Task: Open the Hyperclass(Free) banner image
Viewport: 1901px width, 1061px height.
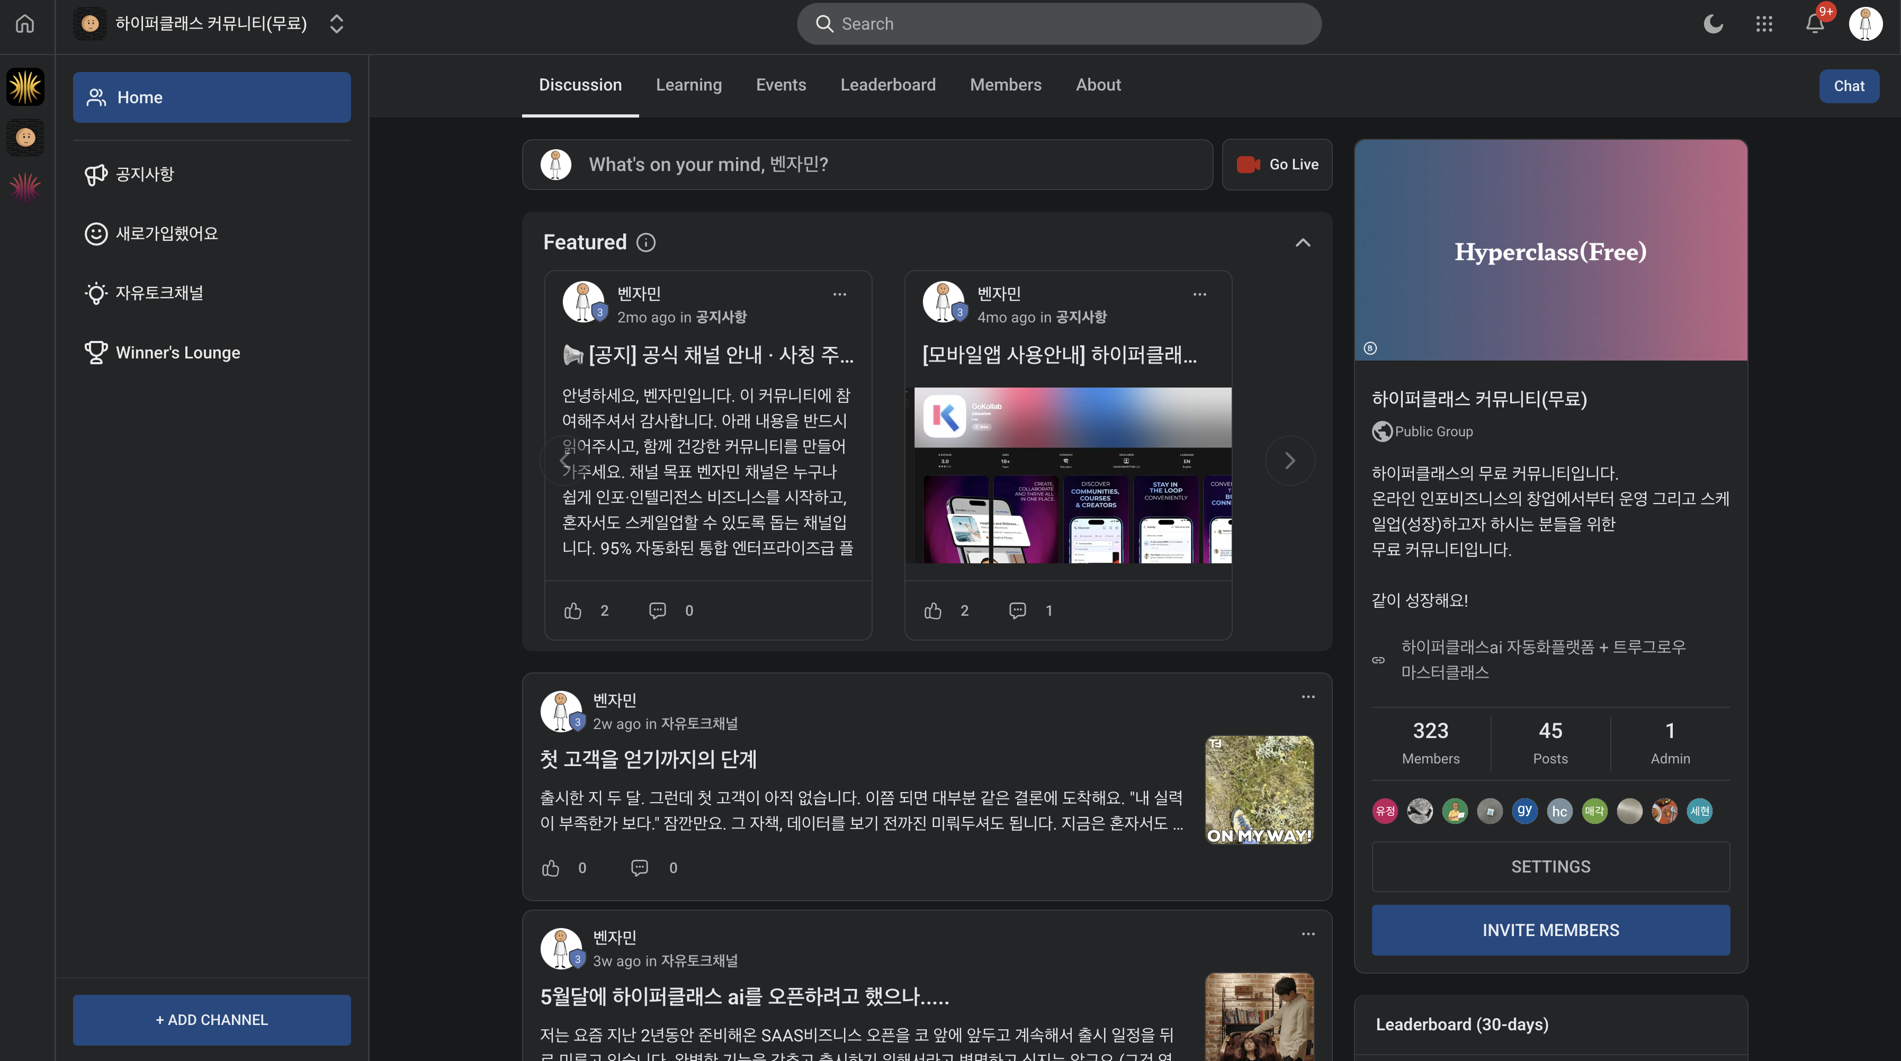Action: tap(1550, 250)
